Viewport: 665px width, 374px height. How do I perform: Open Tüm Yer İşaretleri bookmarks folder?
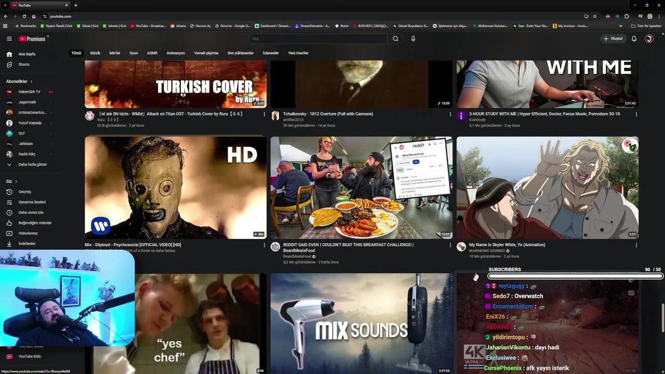point(646,26)
